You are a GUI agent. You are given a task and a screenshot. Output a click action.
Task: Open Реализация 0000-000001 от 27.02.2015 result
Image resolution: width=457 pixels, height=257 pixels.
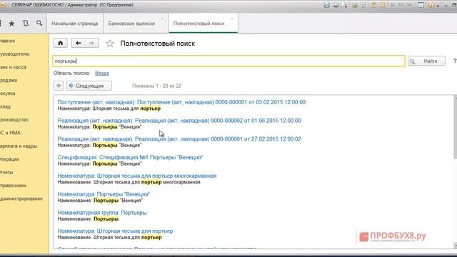point(179,138)
